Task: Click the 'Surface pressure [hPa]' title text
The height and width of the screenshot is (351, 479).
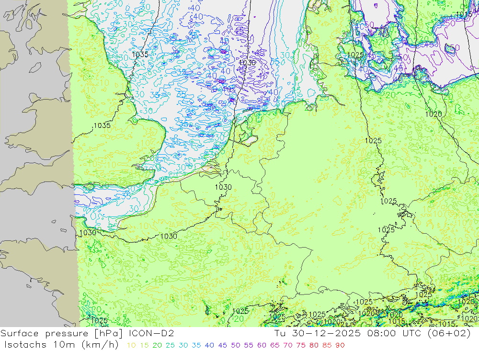Action: (x=62, y=333)
